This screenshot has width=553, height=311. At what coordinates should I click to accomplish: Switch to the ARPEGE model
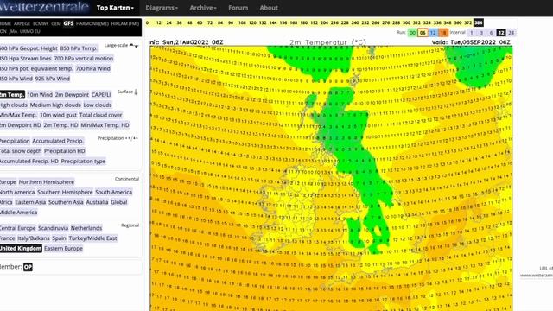coord(22,23)
